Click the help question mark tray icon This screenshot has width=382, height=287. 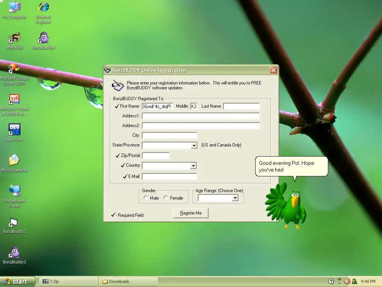[x=331, y=281]
